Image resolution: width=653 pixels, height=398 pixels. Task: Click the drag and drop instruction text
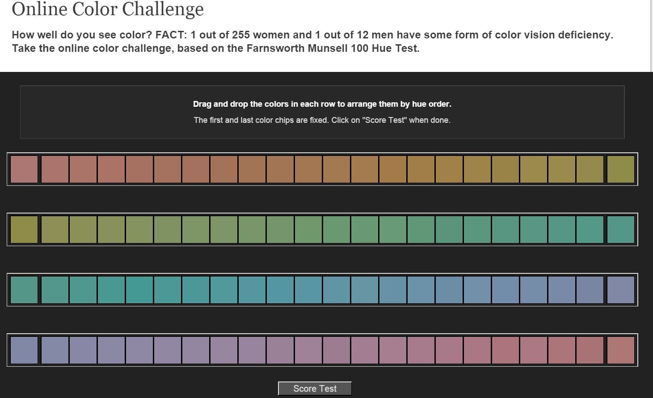click(322, 104)
